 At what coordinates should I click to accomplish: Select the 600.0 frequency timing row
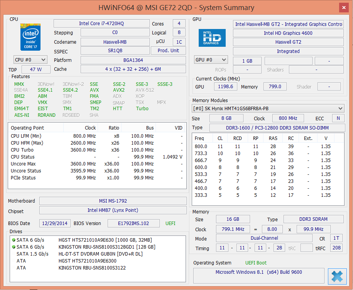coord(268,167)
